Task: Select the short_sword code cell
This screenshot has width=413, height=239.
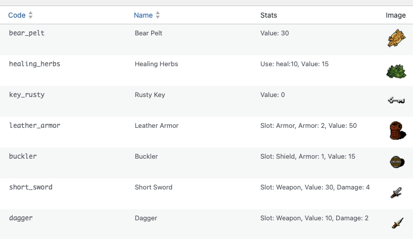Action: coord(31,187)
